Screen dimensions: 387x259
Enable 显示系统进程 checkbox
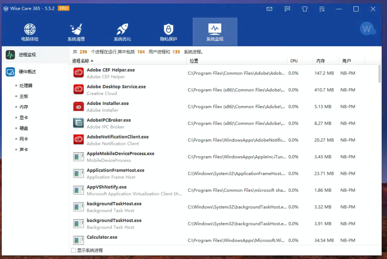73,250
